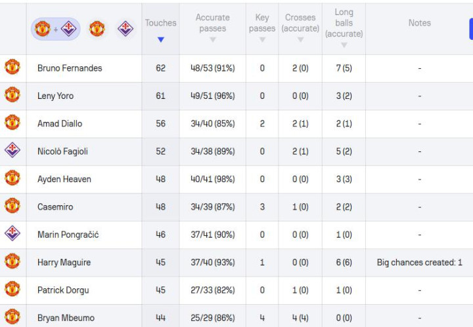Click the crest next to Patrick Dorgu

click(12, 289)
